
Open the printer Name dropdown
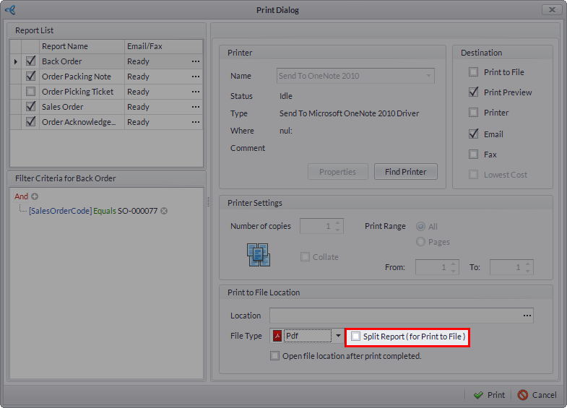(428, 76)
